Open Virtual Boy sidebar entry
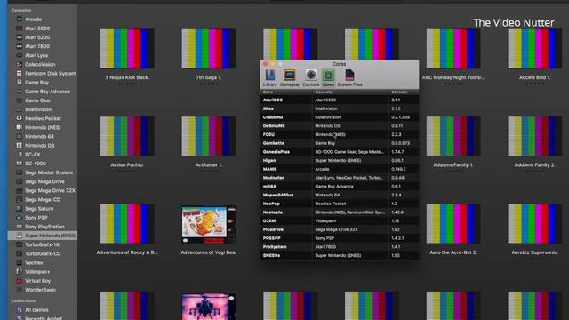 (43, 281)
